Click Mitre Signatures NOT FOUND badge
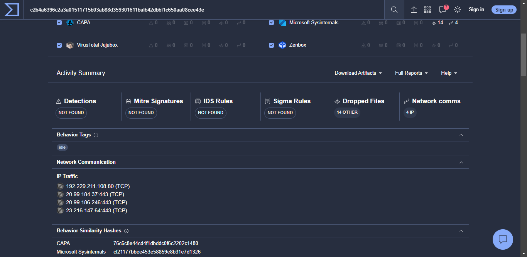527x257 pixels. pyautogui.click(x=141, y=113)
